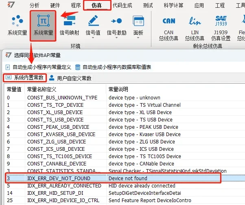Switch to the 硬件 ribbon tab
The image size is (245, 205).
point(55,5)
